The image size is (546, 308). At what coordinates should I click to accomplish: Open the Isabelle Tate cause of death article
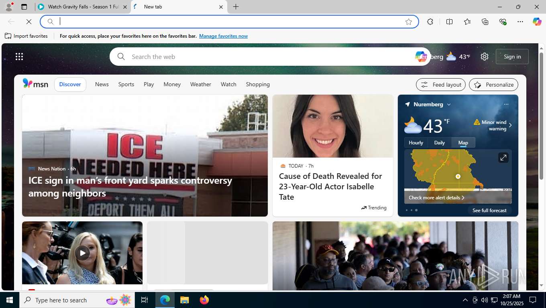(330, 186)
